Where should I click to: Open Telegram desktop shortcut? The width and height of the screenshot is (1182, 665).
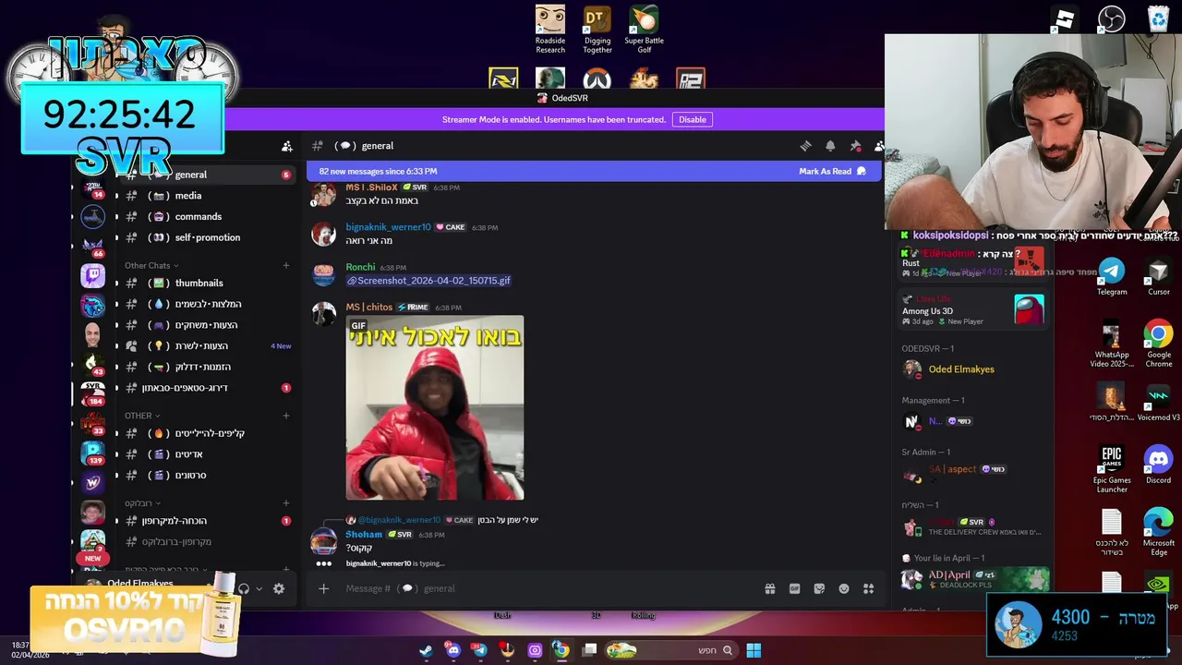[x=1112, y=276]
